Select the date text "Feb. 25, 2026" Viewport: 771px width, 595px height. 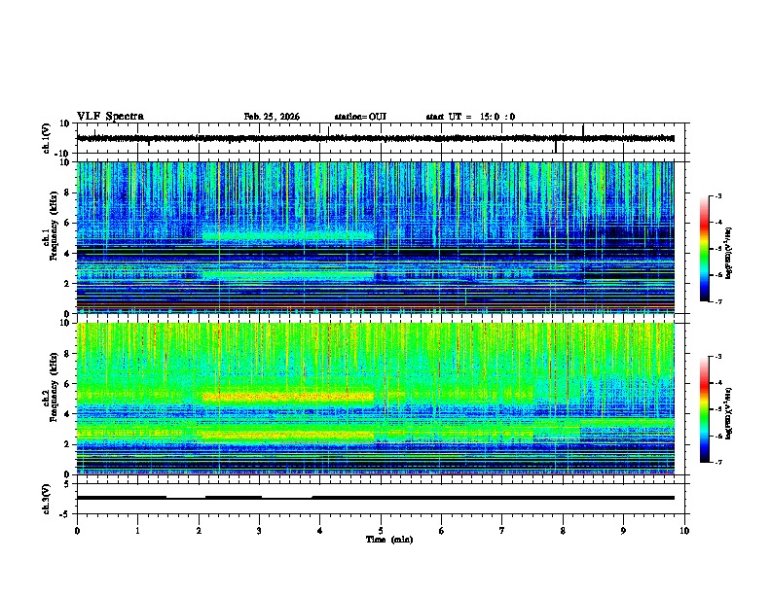[272, 117]
